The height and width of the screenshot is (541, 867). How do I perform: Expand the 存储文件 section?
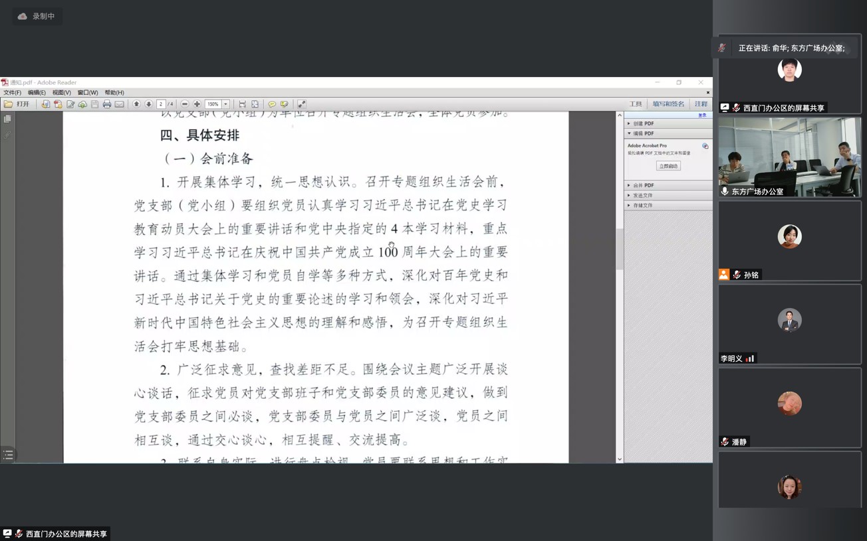[x=668, y=205]
